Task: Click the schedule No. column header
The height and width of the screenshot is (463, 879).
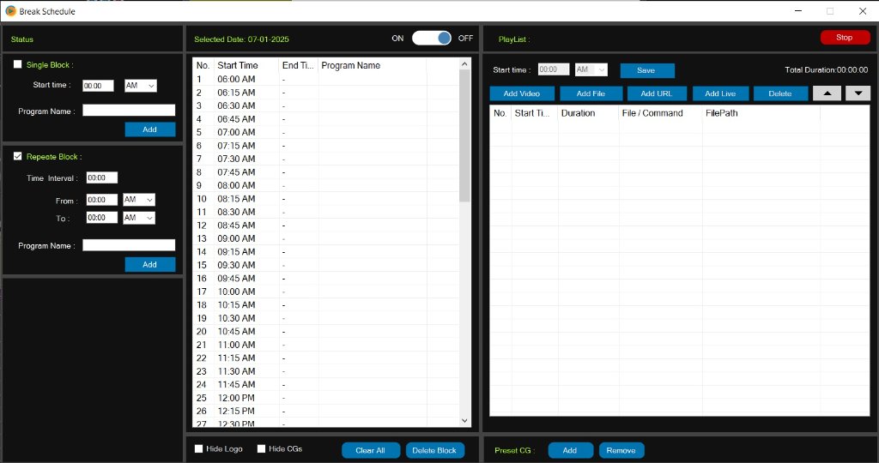Action: point(203,65)
